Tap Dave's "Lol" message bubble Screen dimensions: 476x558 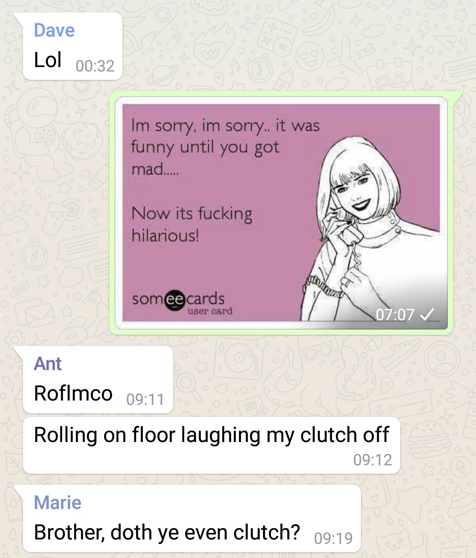pyautogui.click(x=72, y=46)
